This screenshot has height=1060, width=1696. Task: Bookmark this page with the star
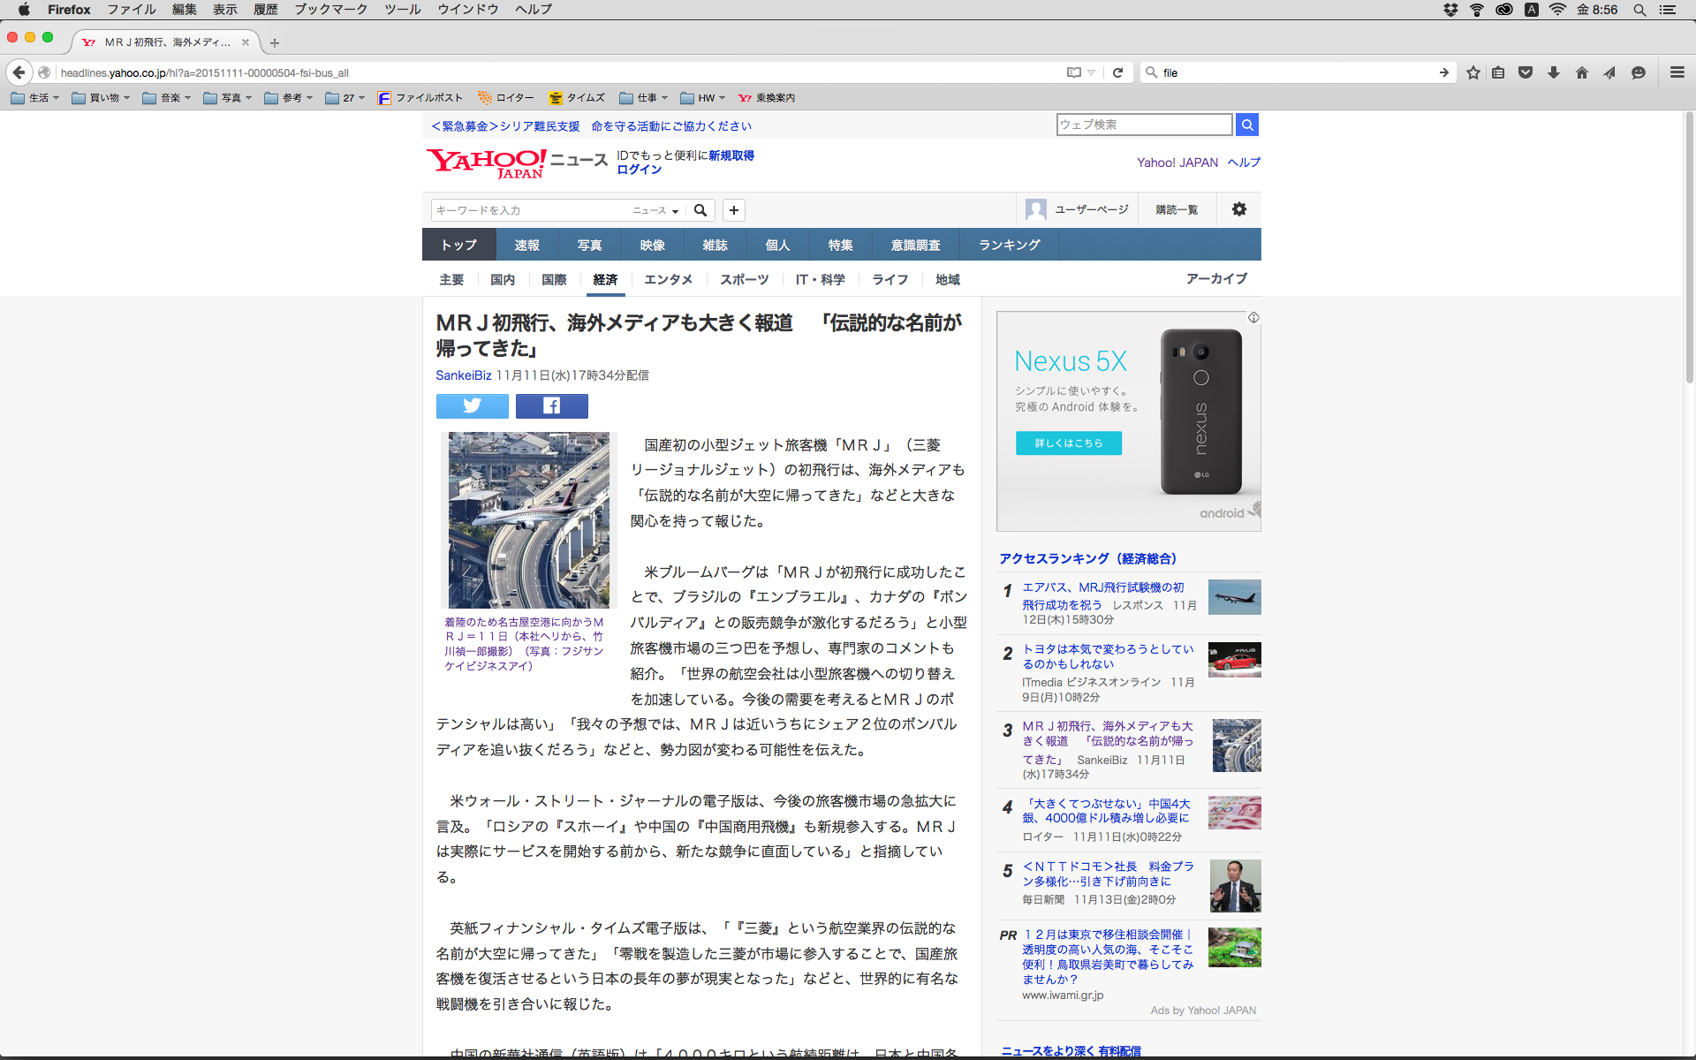click(1473, 72)
